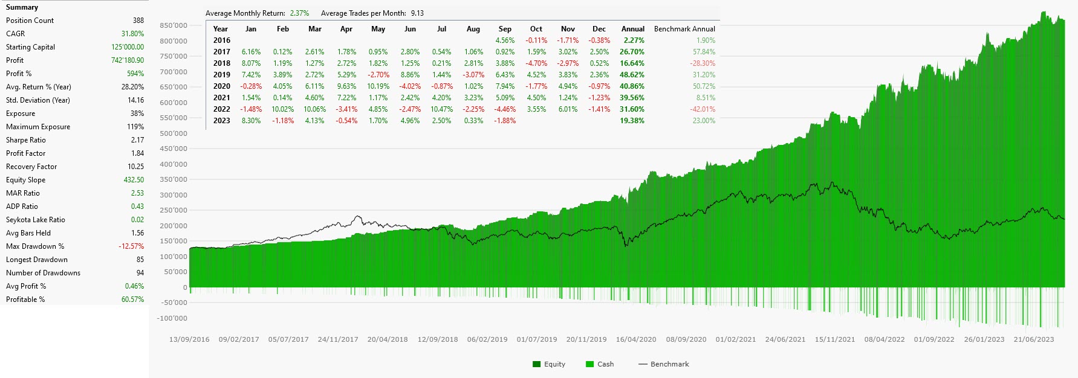Click the Profit Factor label
Screen dimensions: 1078x378
tap(26, 153)
